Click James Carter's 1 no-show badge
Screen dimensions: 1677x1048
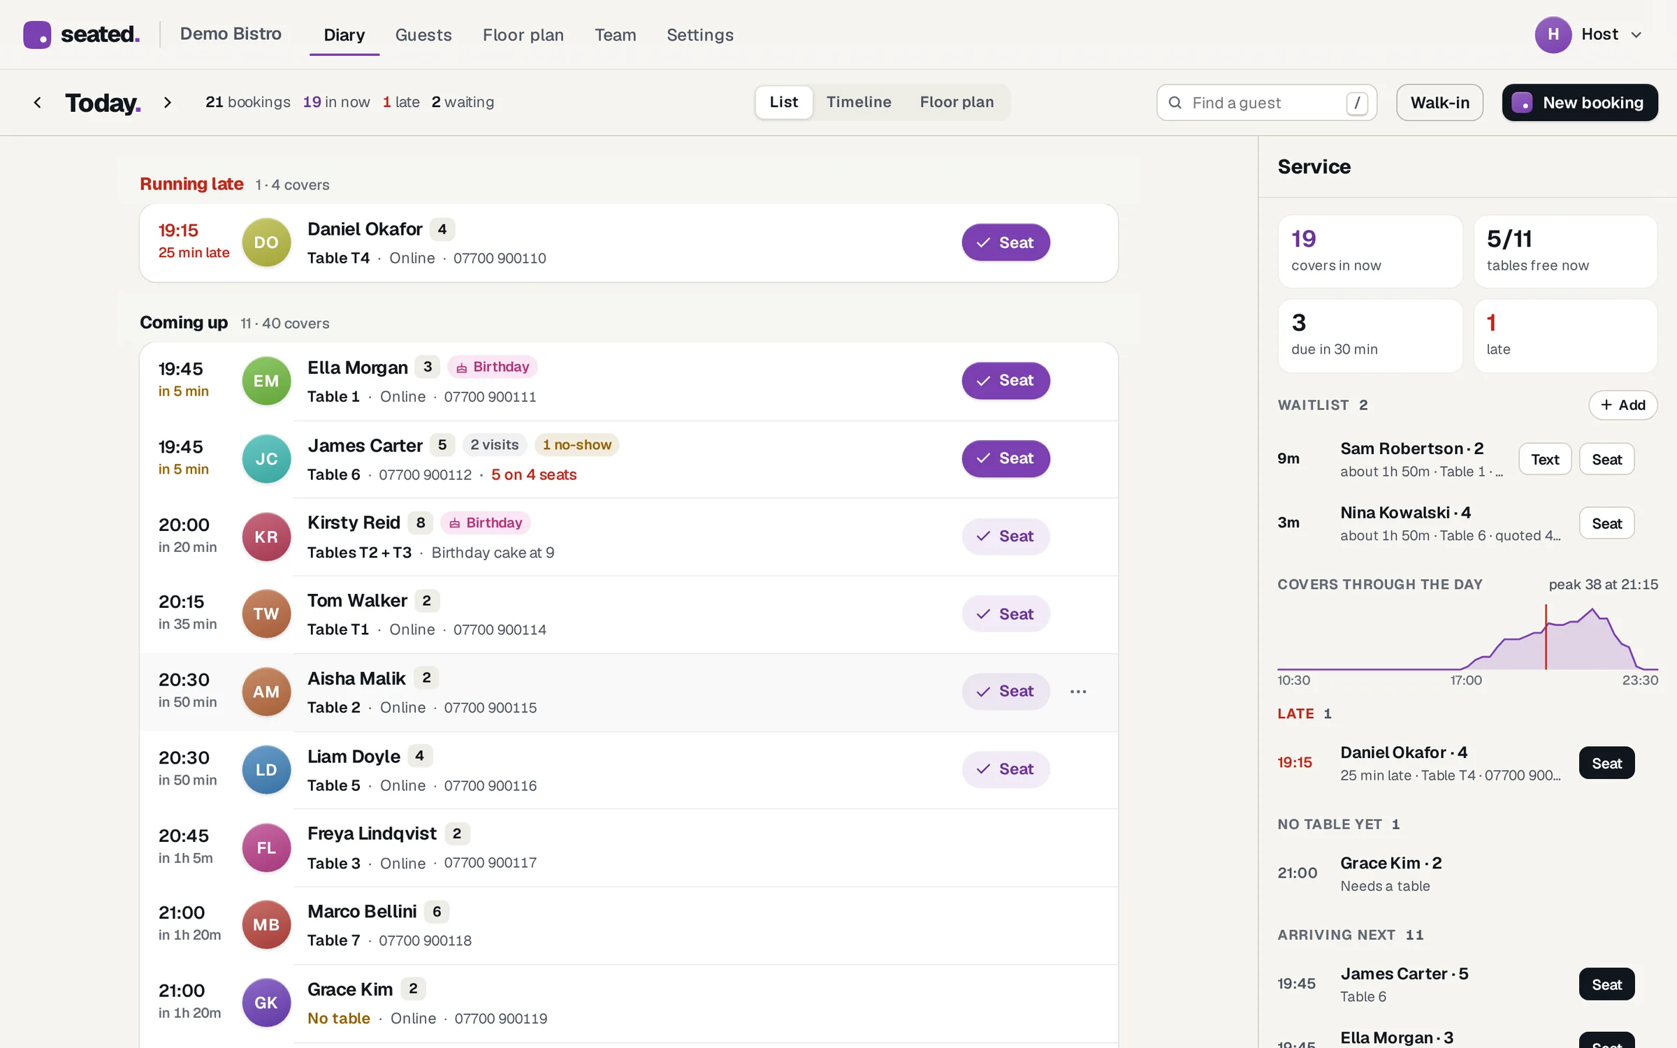[576, 445]
